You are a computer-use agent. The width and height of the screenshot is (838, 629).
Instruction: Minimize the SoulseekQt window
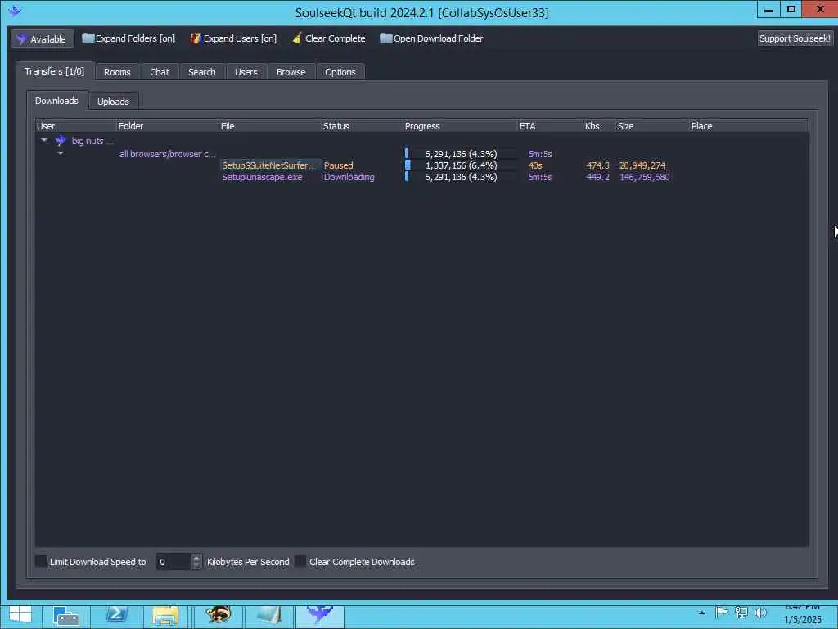[x=768, y=10]
